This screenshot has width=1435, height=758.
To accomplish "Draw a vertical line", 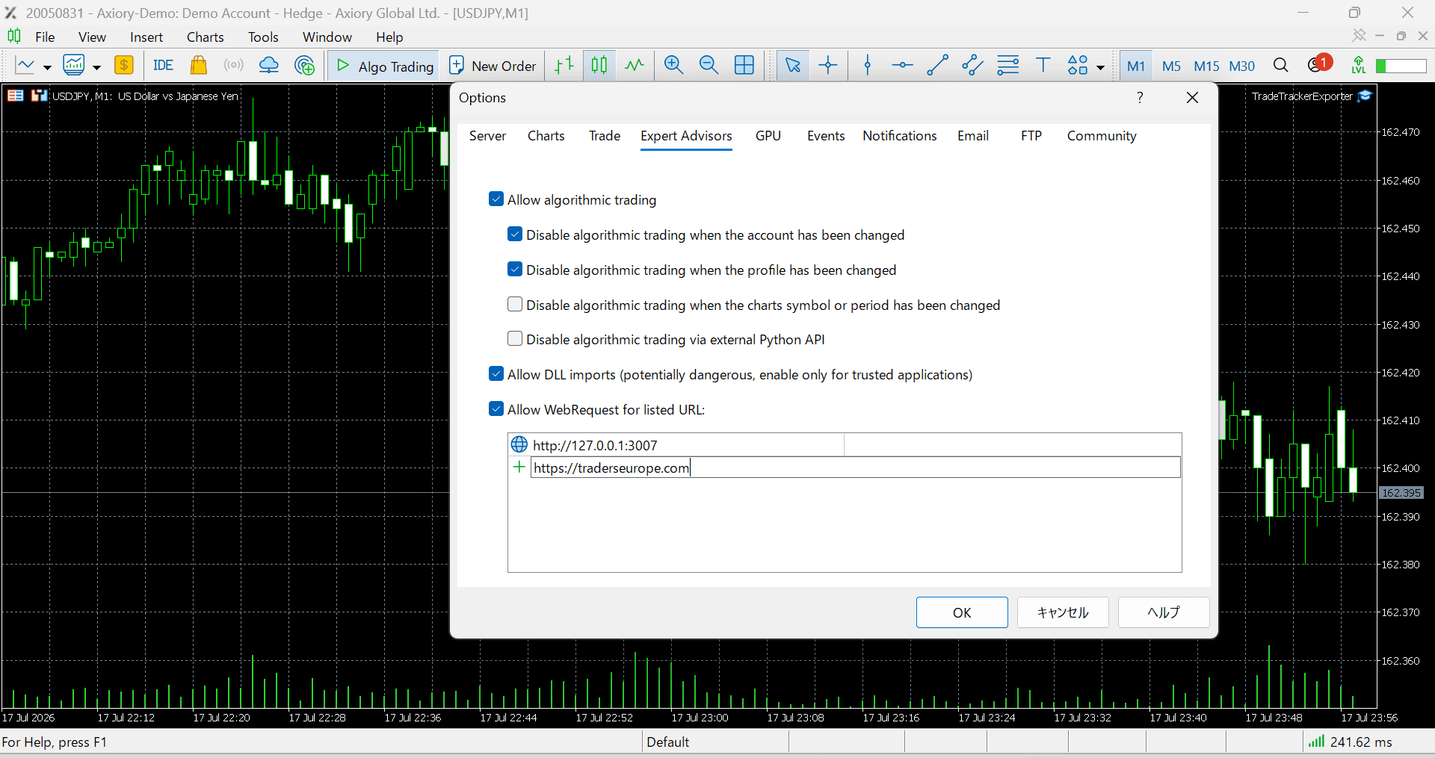I will (x=868, y=66).
